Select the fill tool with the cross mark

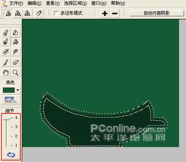(6, 52)
